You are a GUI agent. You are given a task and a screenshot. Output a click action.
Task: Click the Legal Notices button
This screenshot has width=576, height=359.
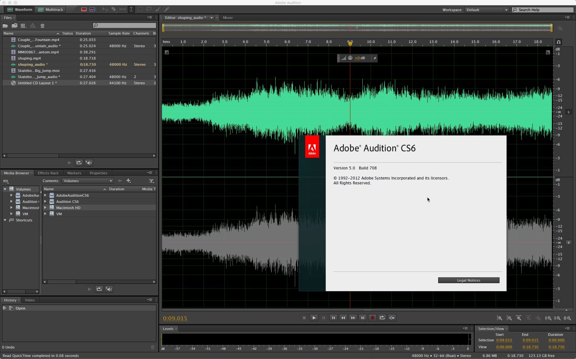click(x=468, y=280)
